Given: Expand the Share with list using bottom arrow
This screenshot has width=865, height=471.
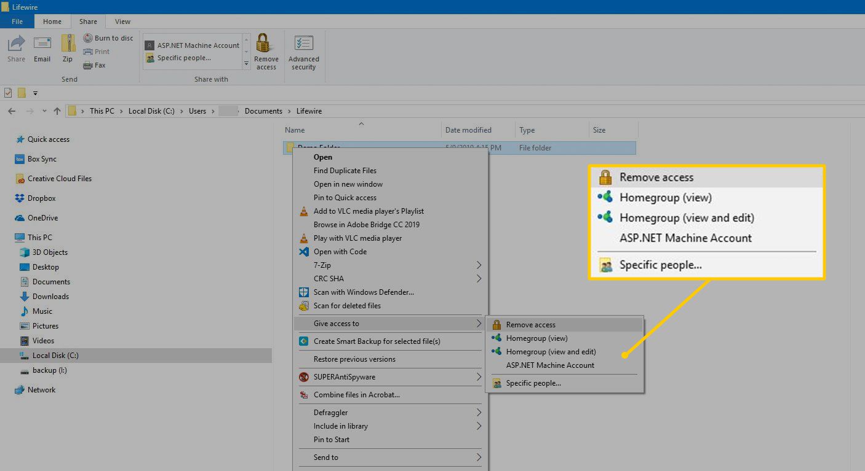Looking at the screenshot, I should (x=247, y=64).
